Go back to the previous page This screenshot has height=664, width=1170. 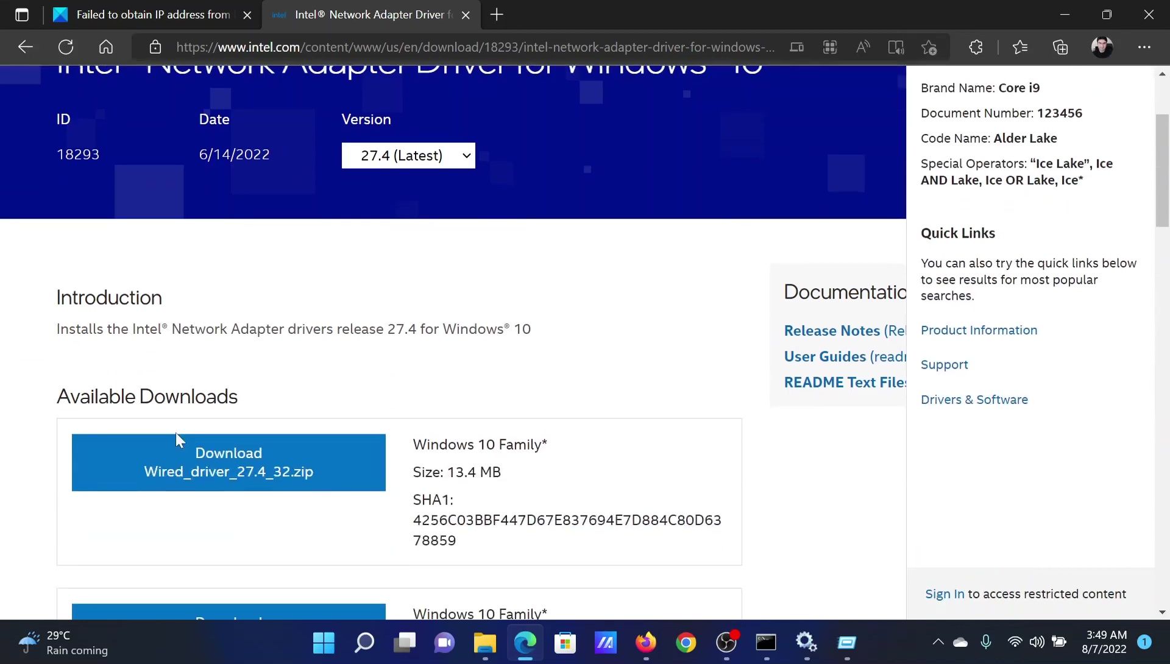pyautogui.click(x=25, y=47)
